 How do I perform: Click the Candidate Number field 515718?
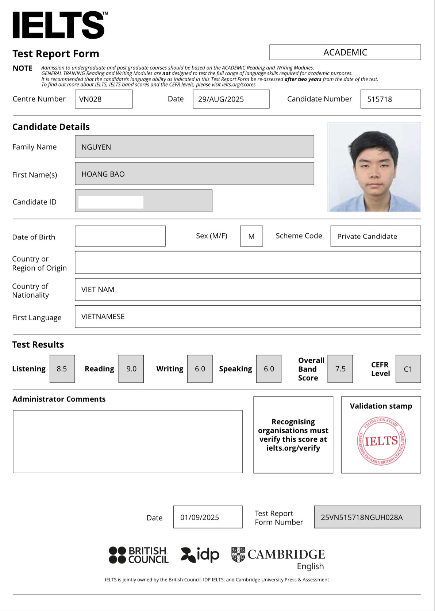click(390, 99)
